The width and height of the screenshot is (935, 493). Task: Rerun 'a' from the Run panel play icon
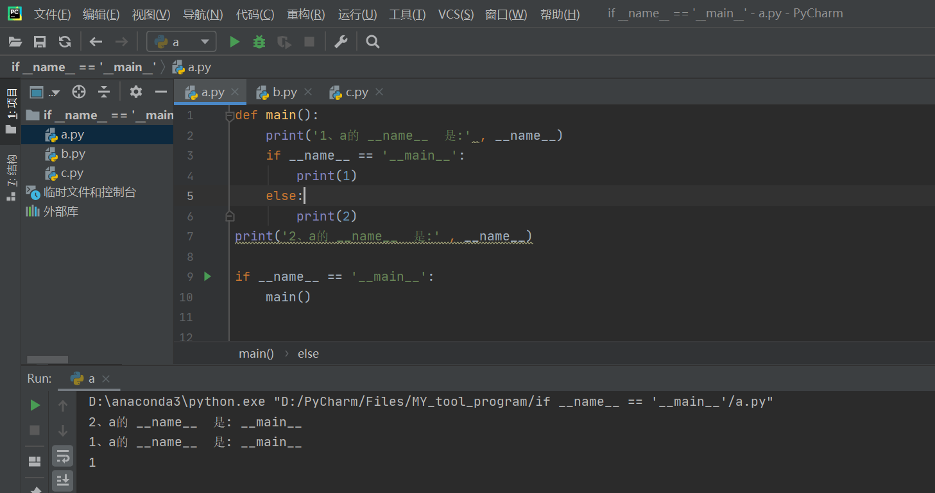pos(35,405)
